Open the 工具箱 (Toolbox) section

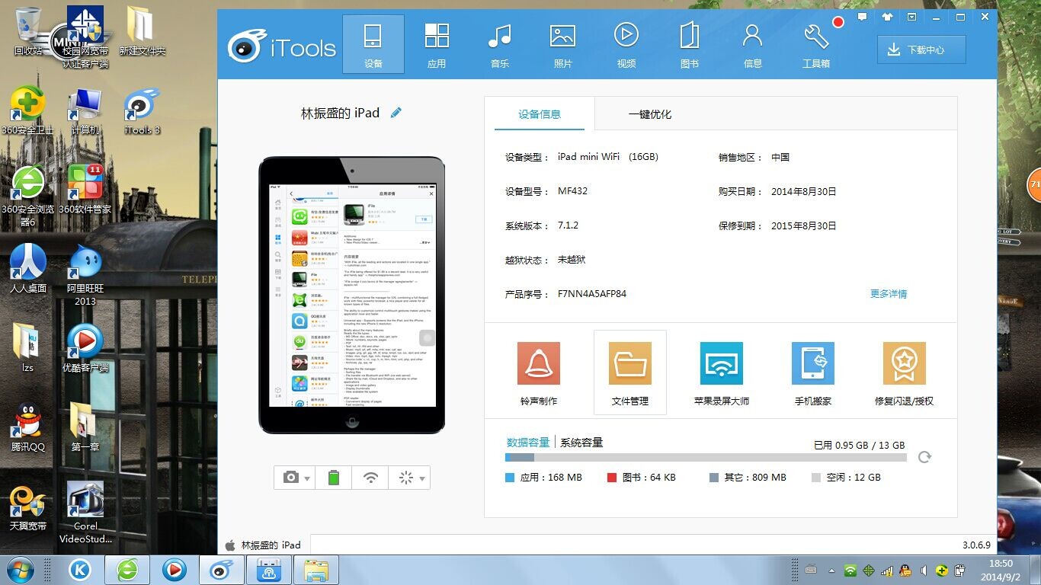pos(816,44)
